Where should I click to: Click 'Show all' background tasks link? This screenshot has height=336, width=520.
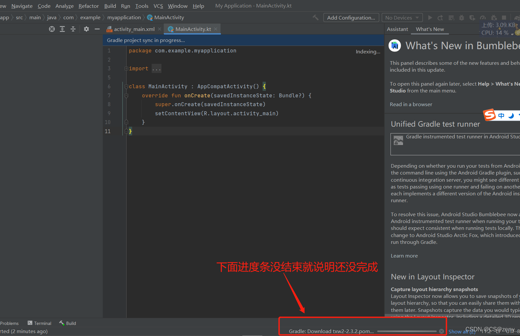click(462, 331)
